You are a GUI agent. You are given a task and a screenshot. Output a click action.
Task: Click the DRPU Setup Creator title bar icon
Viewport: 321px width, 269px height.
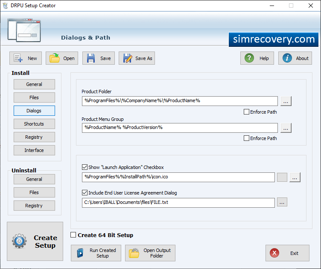click(5, 6)
